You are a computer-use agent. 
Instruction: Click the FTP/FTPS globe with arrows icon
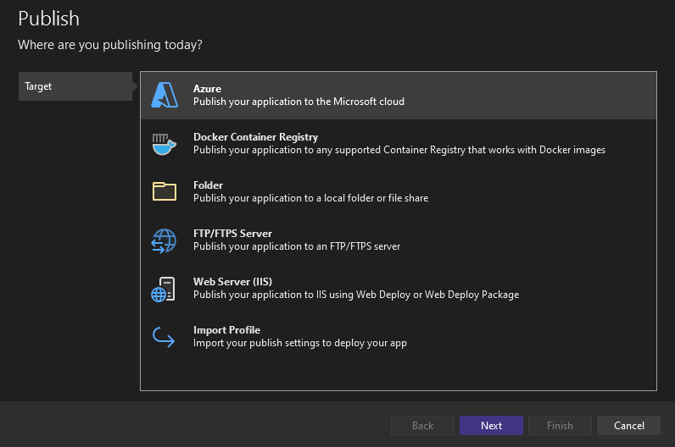click(x=164, y=240)
